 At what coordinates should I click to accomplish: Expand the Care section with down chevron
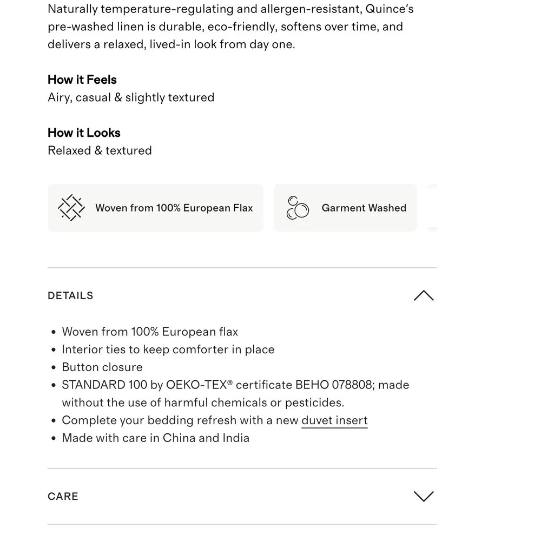[424, 496]
